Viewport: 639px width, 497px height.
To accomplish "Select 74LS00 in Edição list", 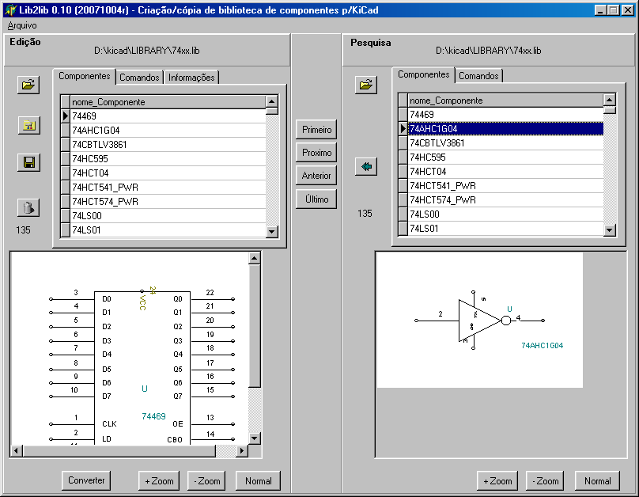I will pyautogui.click(x=168, y=216).
